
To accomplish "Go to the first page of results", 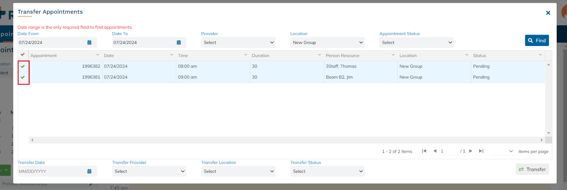I will click(424, 151).
